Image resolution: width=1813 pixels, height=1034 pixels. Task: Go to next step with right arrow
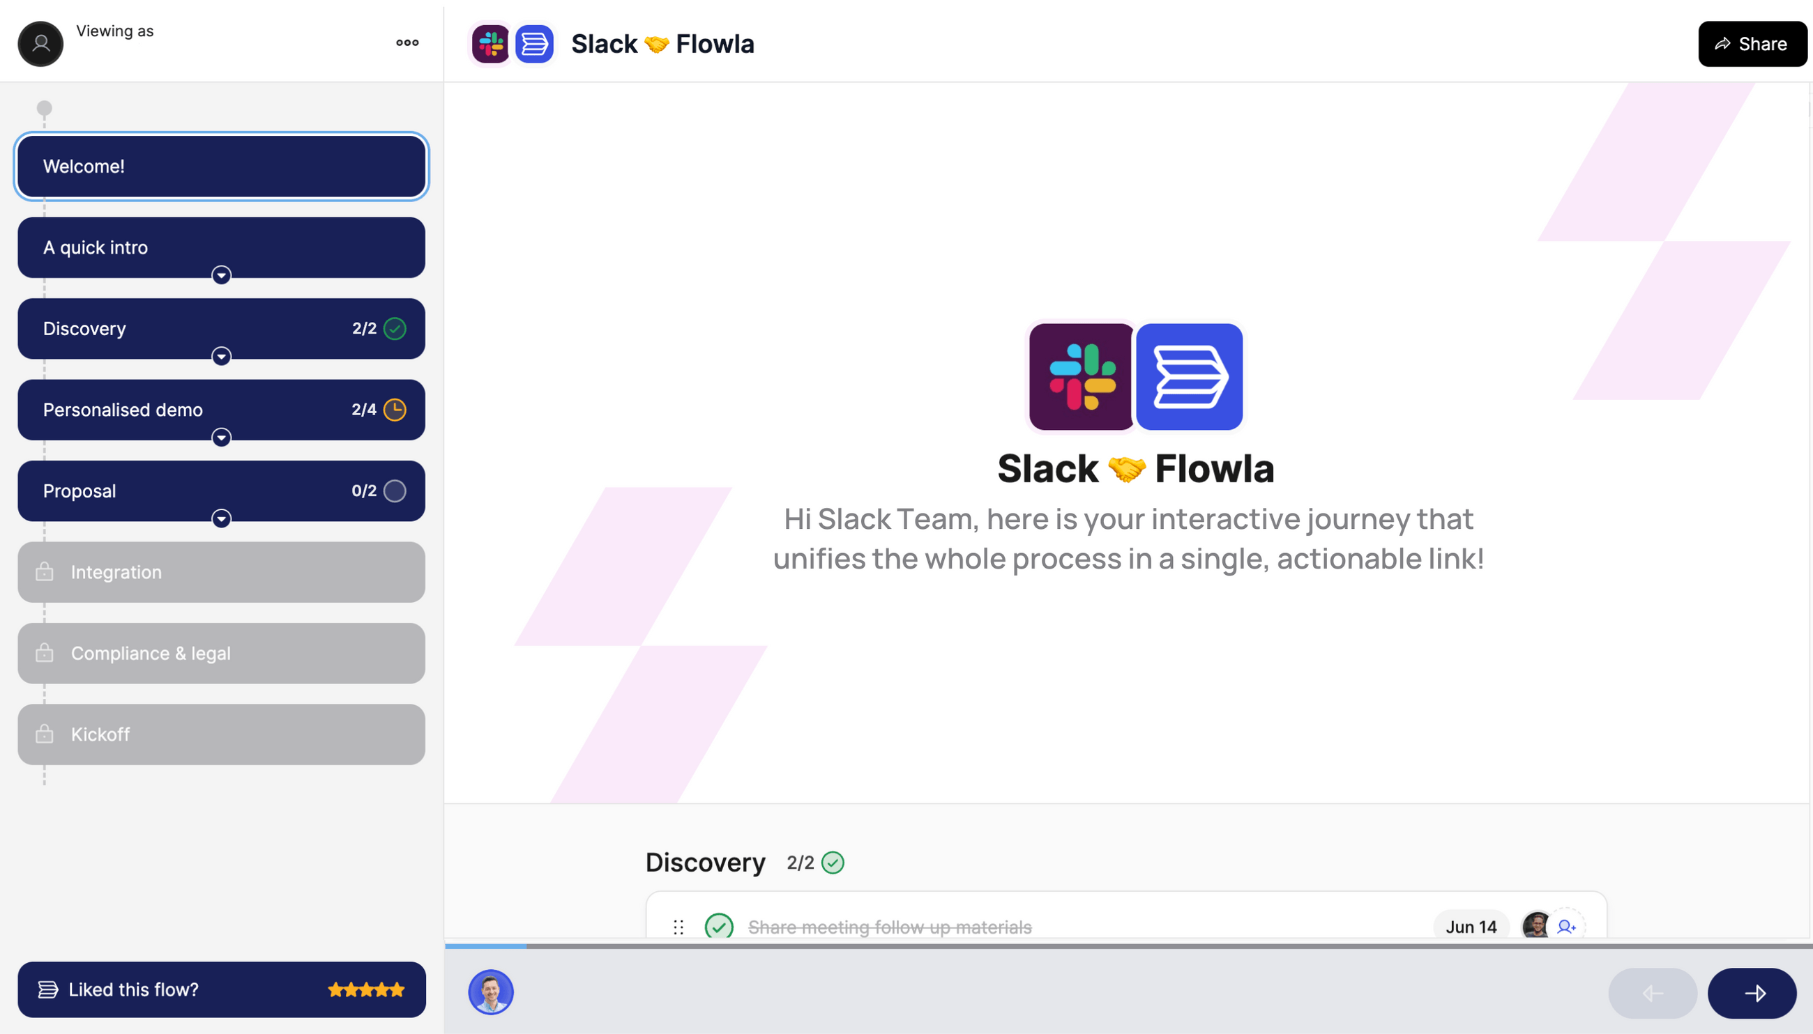click(1752, 993)
